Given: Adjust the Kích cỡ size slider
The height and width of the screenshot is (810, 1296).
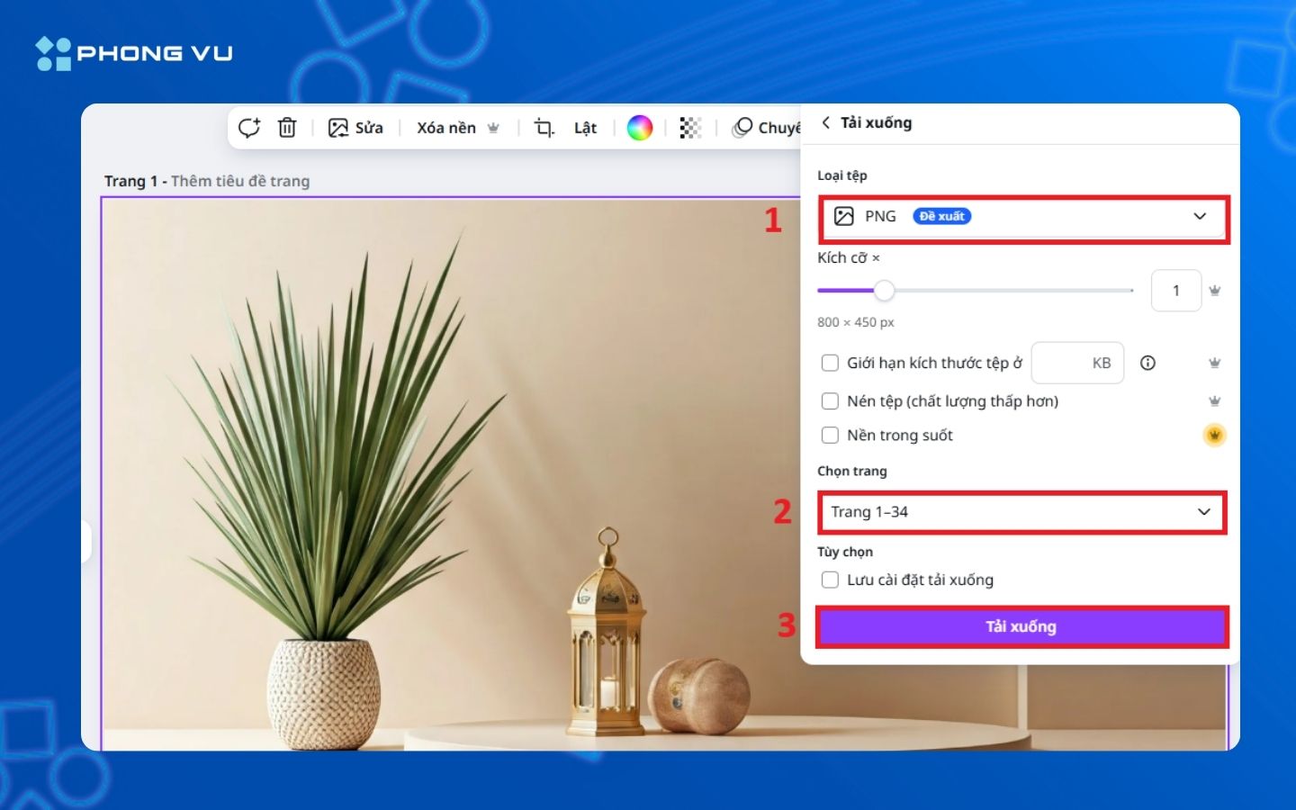Looking at the screenshot, I should click(x=884, y=291).
